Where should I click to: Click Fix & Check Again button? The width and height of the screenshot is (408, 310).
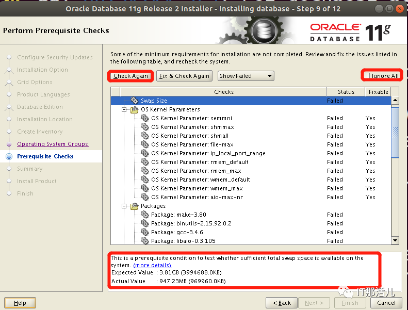(184, 76)
